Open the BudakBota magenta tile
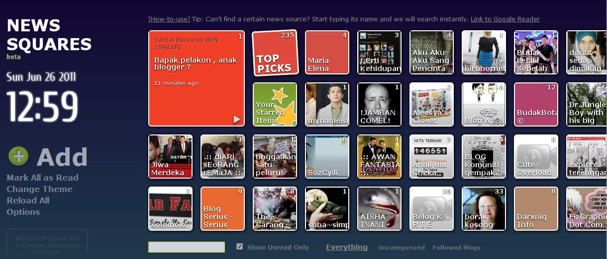 536,105
